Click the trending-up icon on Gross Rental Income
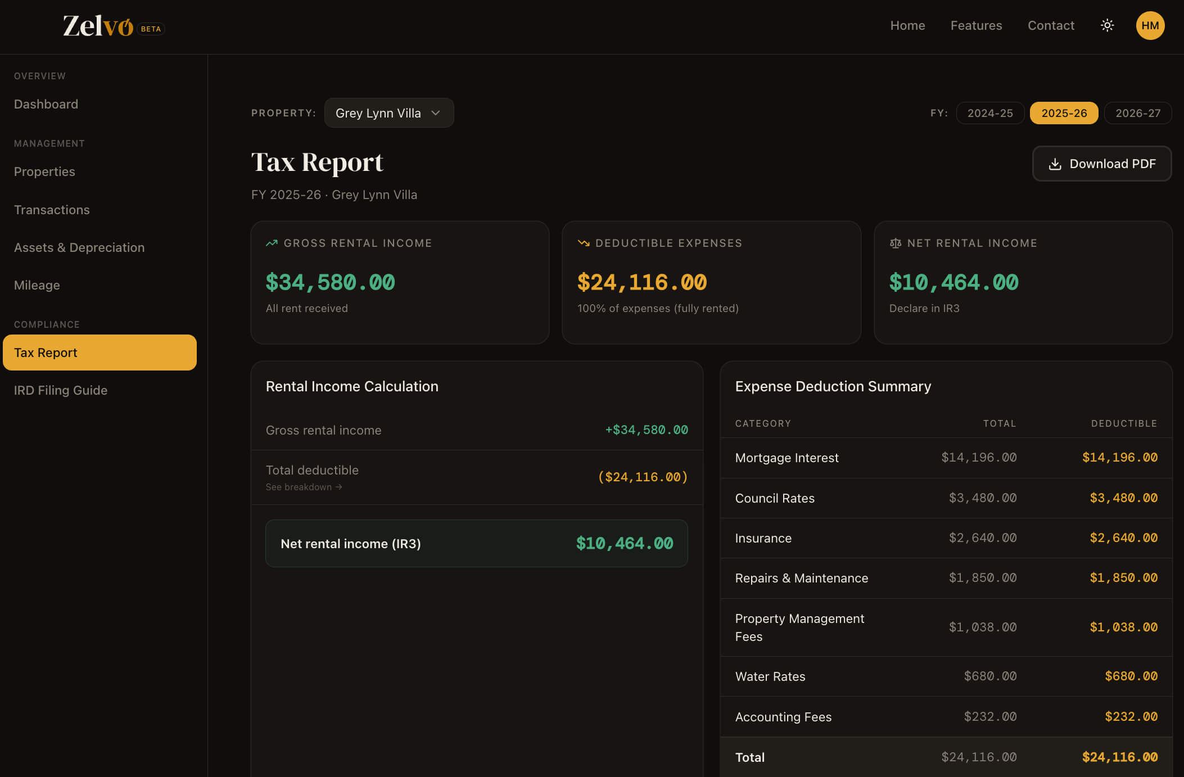Screen dimensions: 1184x777 271,243
